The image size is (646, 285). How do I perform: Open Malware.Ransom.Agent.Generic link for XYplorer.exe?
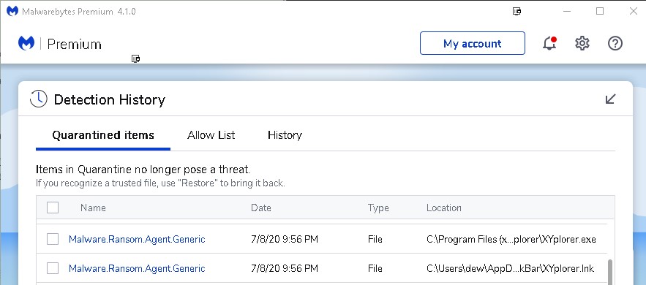137,239
